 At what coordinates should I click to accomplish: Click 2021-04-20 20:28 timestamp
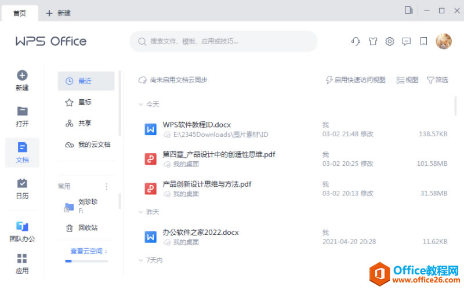tap(349, 242)
